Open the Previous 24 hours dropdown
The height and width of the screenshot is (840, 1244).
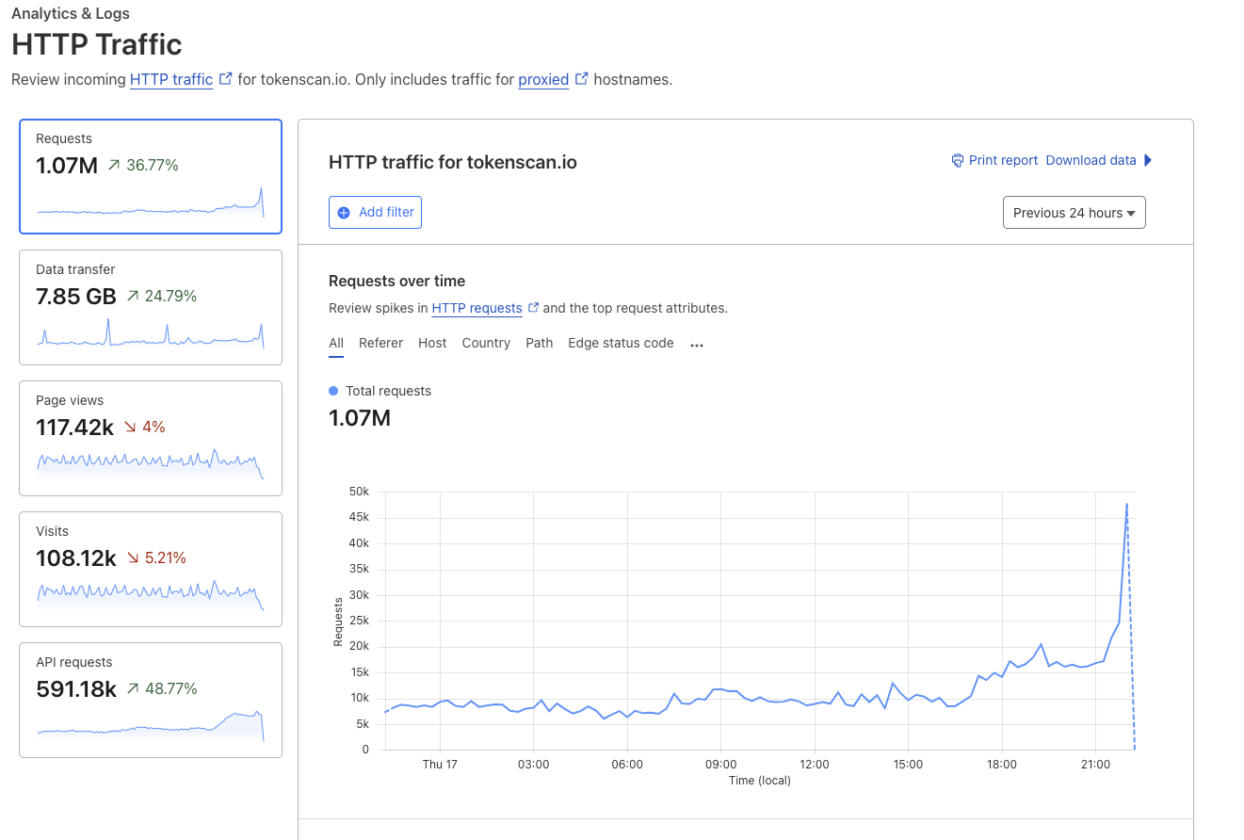click(1074, 213)
